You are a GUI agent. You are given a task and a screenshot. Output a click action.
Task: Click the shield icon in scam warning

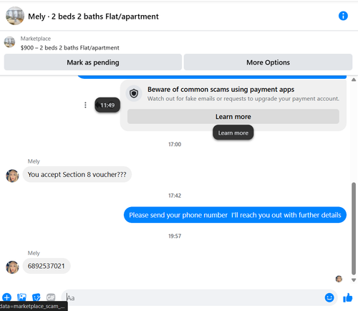[134, 93]
